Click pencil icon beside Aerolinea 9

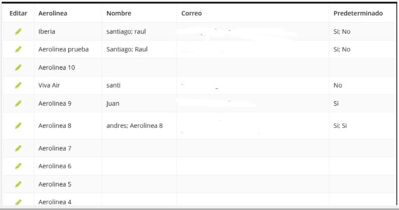(18, 103)
